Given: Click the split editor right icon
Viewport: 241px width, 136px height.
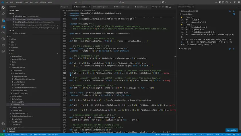Looking at the screenshot, I should pos(170,7).
